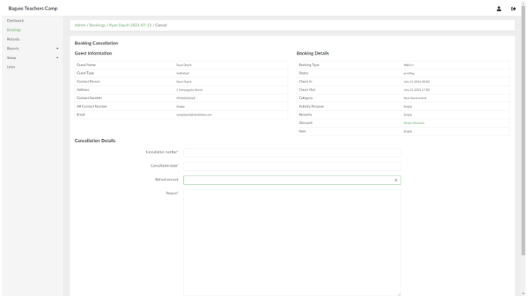Click the Cancellation date field
This screenshot has height=305, width=530.
292,166
